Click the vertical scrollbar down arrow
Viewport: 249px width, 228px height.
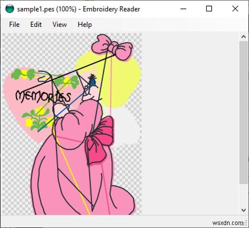[x=244, y=210]
